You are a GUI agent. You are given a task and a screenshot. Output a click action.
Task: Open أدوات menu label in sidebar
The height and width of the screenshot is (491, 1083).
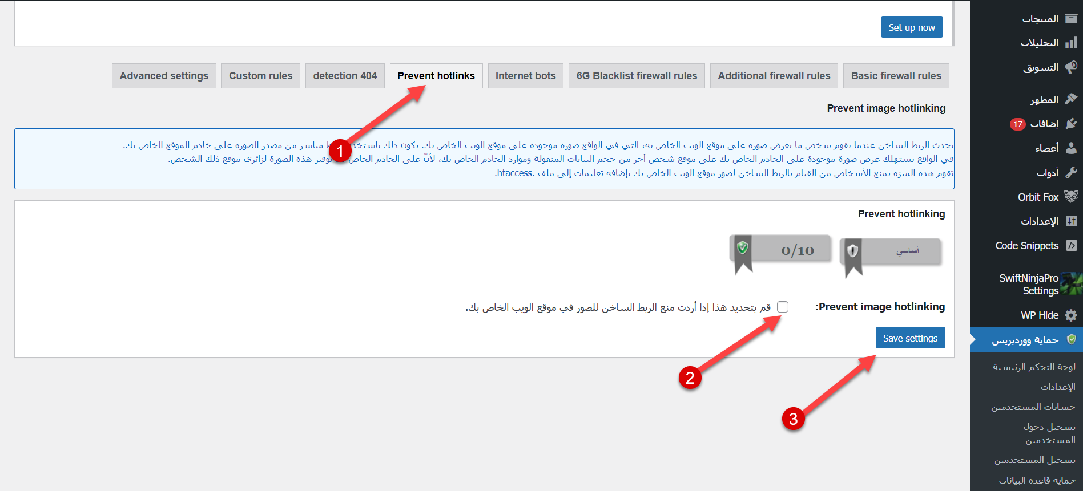pos(1048,173)
